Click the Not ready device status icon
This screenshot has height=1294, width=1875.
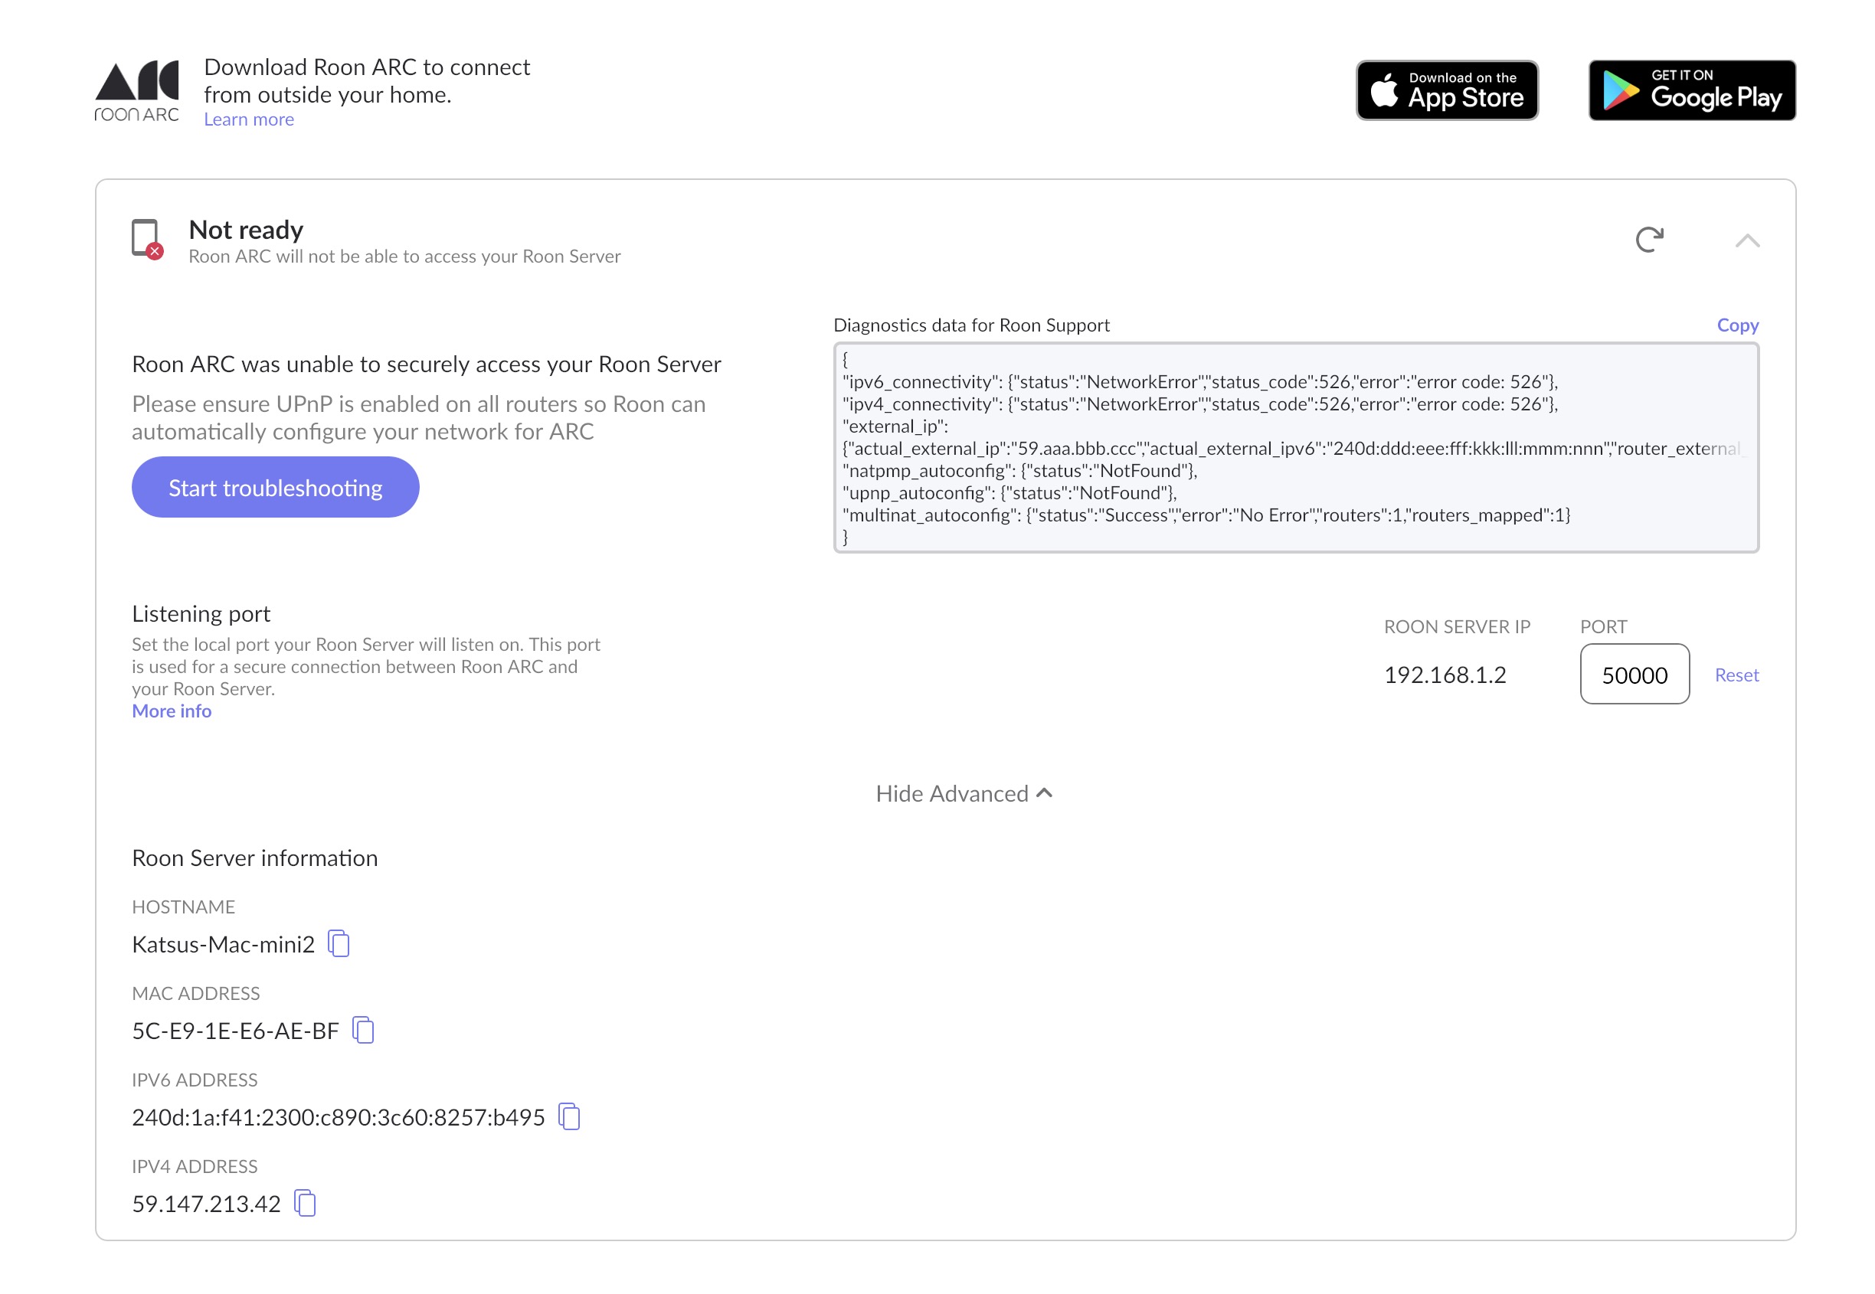[147, 239]
